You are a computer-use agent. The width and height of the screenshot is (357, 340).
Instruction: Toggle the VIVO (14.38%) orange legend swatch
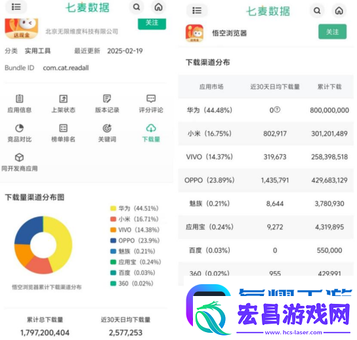tap(113, 230)
